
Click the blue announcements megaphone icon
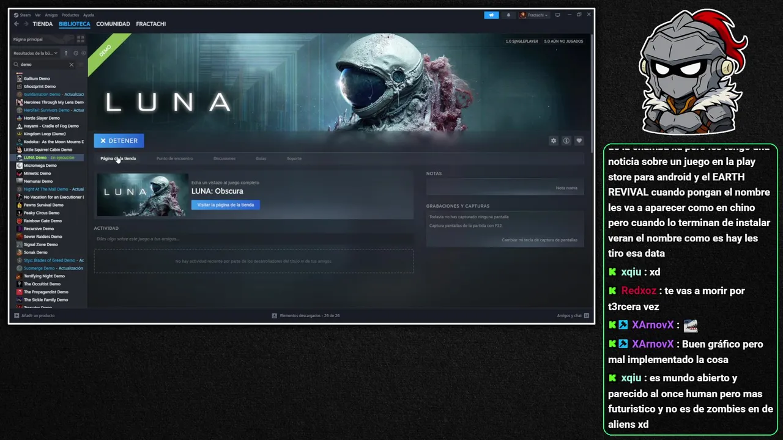(x=491, y=15)
